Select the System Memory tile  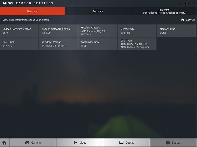98,44
